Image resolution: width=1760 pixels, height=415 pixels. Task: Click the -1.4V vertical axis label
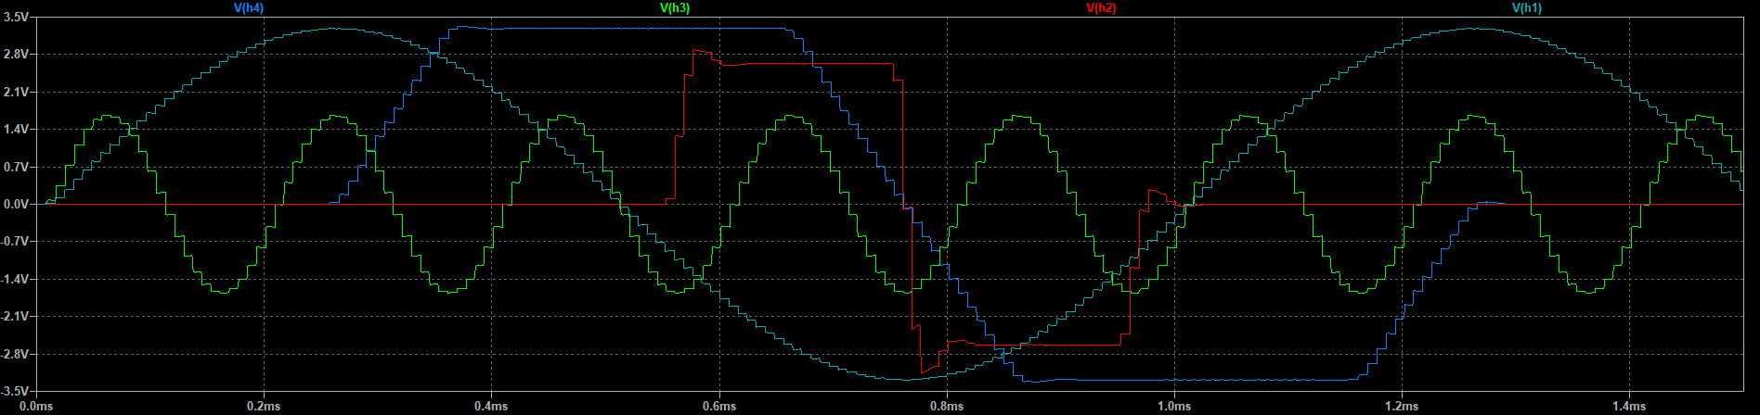tap(15, 279)
